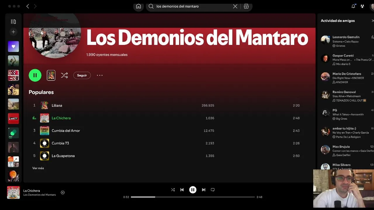This screenshot has height=210, width=374.
Task: Click the album preview thumbnail next to pause
Action: click(x=51, y=75)
